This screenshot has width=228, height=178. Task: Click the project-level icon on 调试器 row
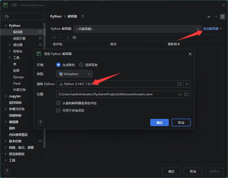click(x=40, y=45)
